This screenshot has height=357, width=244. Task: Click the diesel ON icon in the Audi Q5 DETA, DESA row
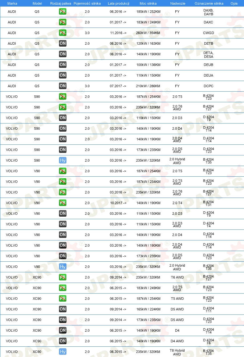pyautogui.click(x=63, y=54)
